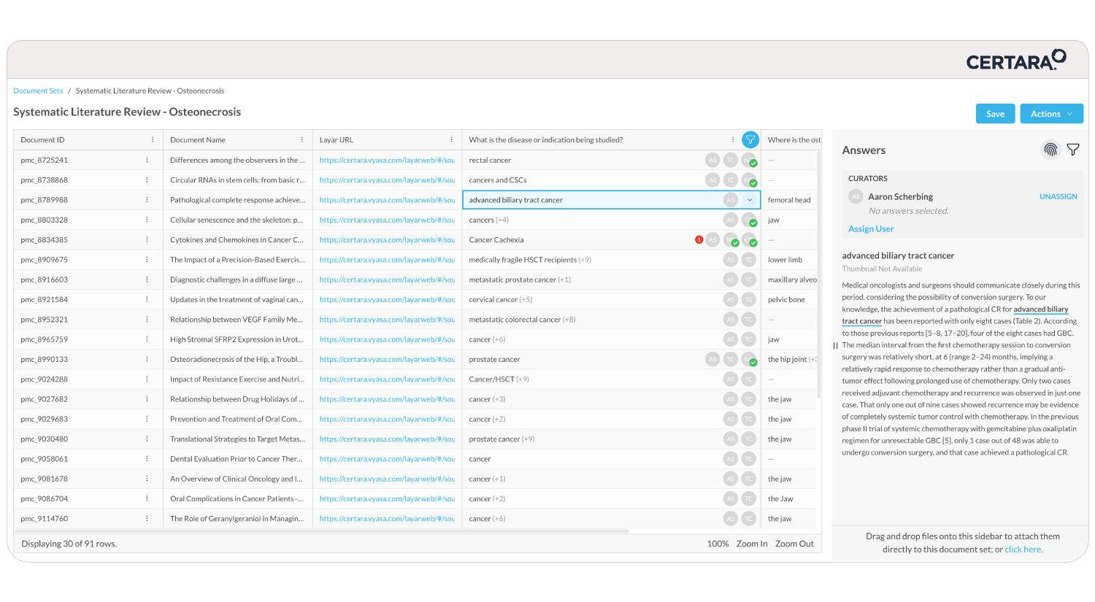
Task: Open the Actions dropdown button
Action: pos(1051,114)
